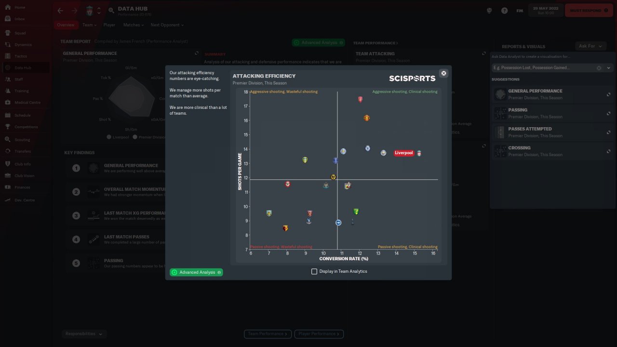Viewport: 617px width, 347px height.
Task: Open the Player Performance link
Action: click(x=319, y=334)
